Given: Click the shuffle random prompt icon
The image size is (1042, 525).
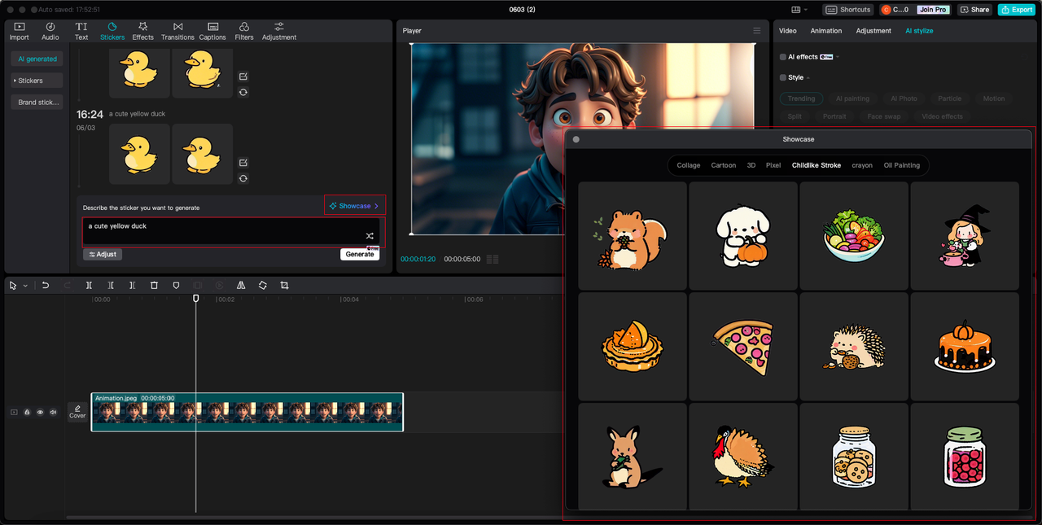Looking at the screenshot, I should pyautogui.click(x=370, y=235).
